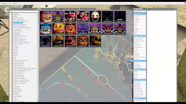Select the Hoverball tool
186x104 pixels.
point(140,59)
